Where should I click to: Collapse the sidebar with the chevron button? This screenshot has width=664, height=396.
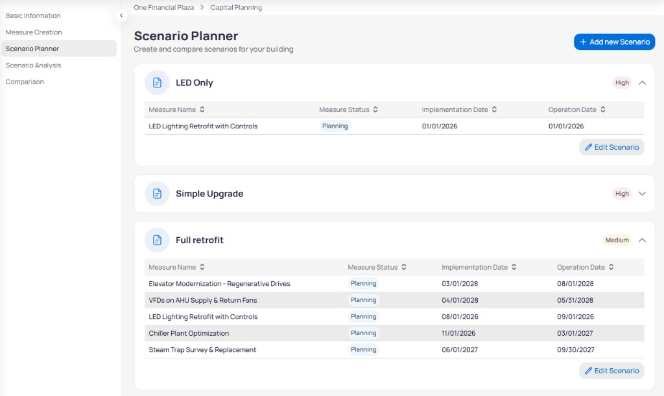[121, 16]
